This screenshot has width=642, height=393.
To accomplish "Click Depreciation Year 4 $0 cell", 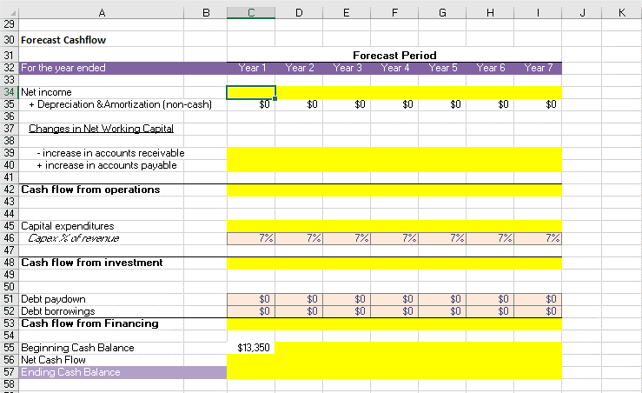I will 394,104.
